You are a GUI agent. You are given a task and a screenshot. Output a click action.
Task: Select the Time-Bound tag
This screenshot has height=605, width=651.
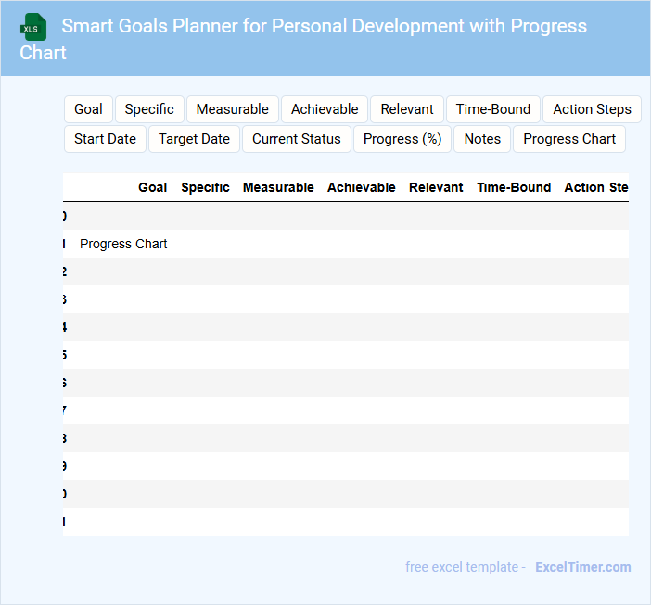(493, 109)
